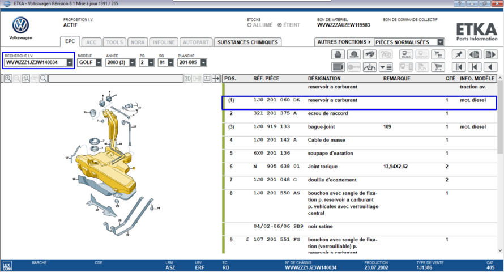Zoom in on the illustration

(x=8, y=78)
